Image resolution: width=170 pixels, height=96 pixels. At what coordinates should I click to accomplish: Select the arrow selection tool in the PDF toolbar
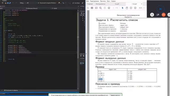pos(122,8)
